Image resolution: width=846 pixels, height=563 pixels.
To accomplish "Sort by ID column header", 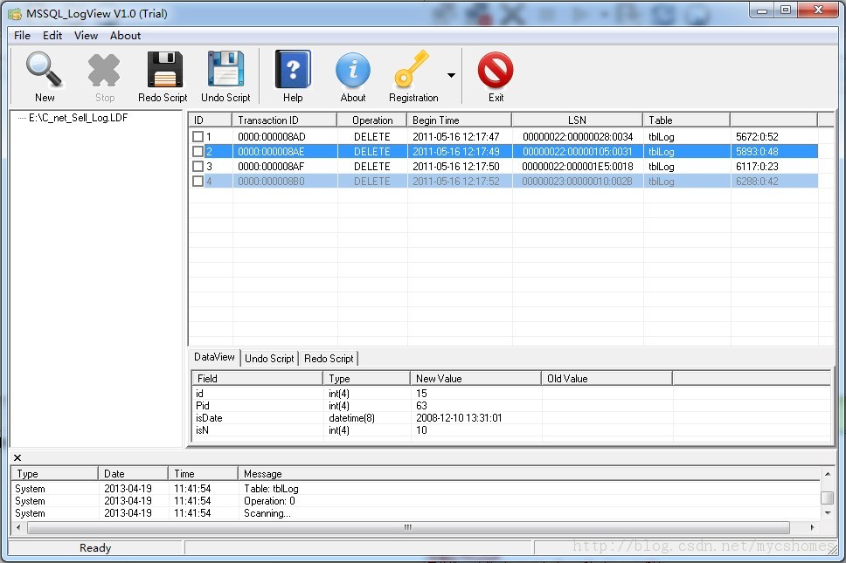I will [x=210, y=120].
